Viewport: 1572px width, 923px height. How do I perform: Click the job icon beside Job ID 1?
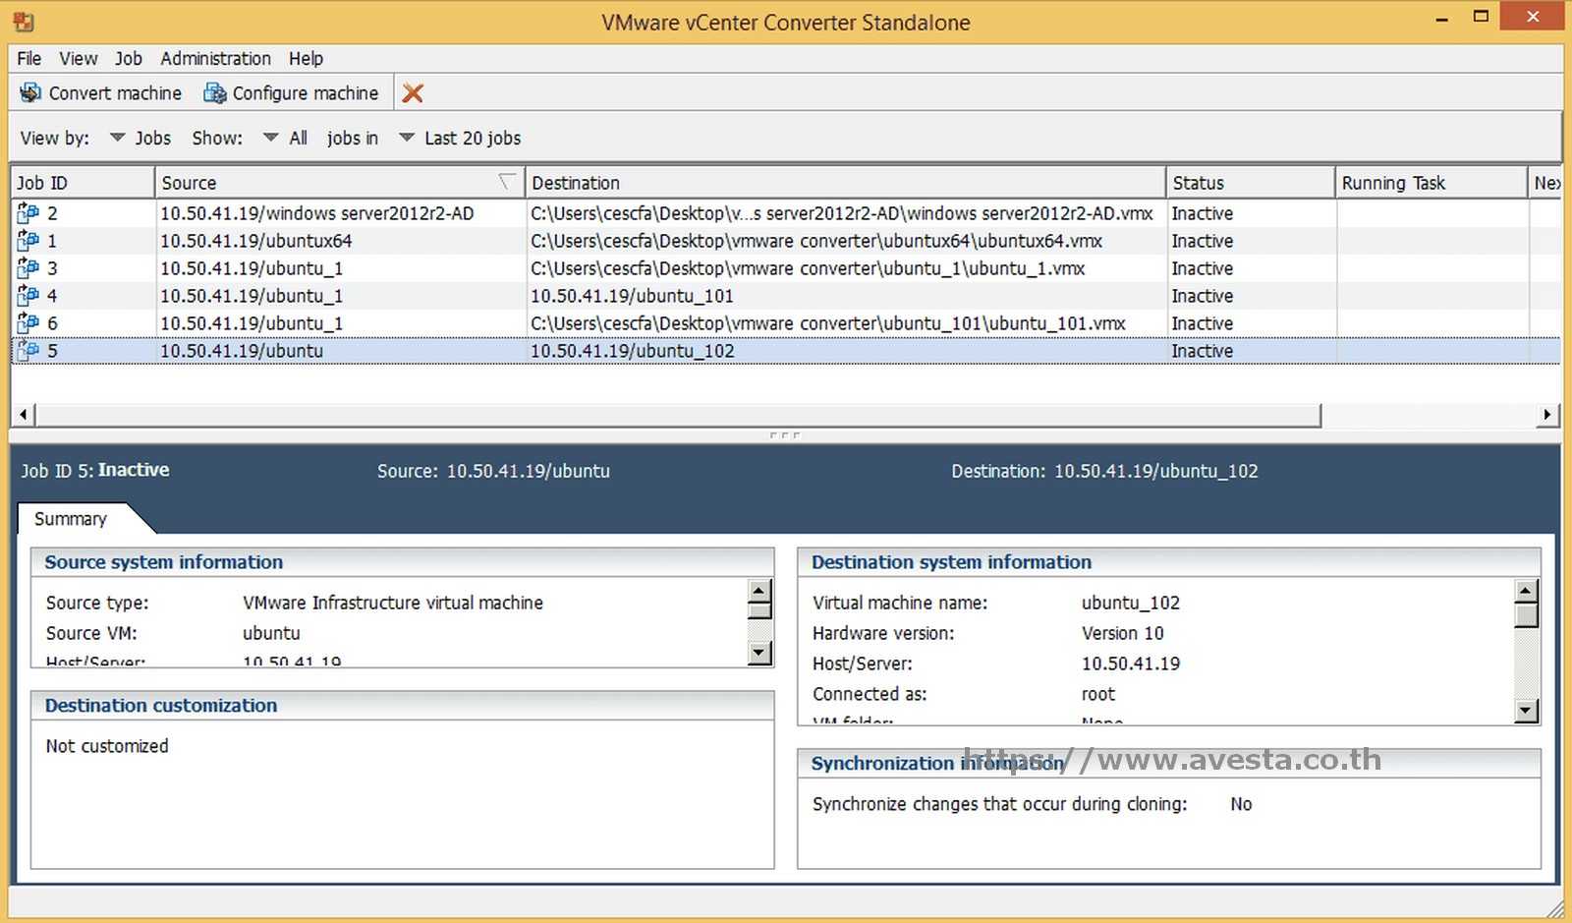coord(29,240)
